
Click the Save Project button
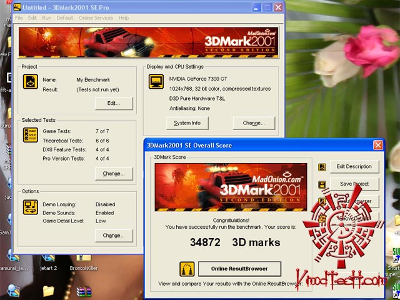[354, 184]
